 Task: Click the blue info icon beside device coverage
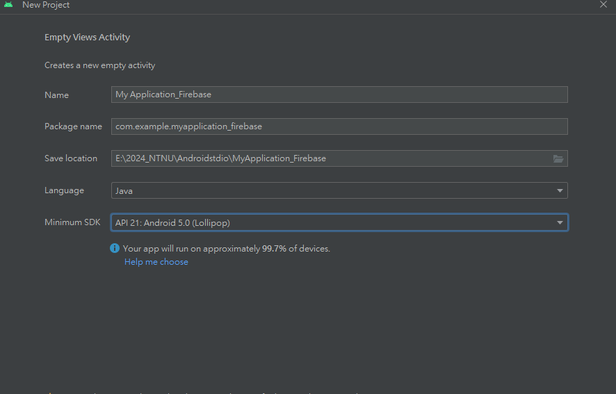115,248
